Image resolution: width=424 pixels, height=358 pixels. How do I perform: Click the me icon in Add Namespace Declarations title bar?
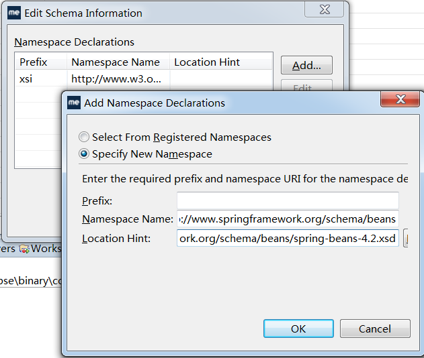(x=74, y=103)
